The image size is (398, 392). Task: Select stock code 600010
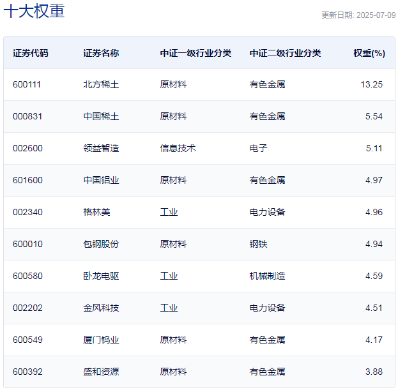pyautogui.click(x=27, y=244)
